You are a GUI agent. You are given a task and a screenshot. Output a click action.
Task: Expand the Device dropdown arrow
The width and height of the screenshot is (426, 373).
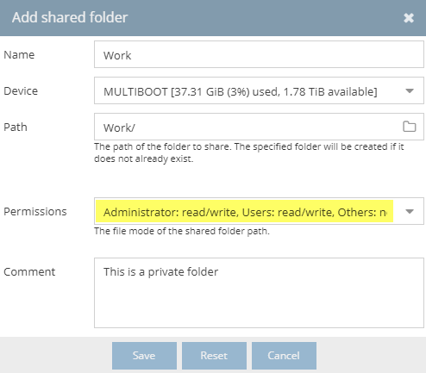click(410, 91)
